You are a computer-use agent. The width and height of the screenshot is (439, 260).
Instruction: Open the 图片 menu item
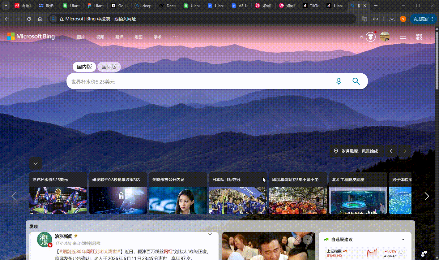click(x=81, y=37)
